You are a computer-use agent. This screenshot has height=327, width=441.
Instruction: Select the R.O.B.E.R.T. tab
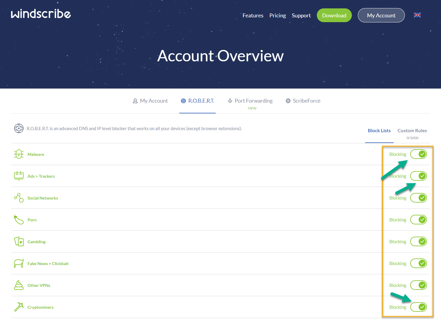tap(197, 101)
